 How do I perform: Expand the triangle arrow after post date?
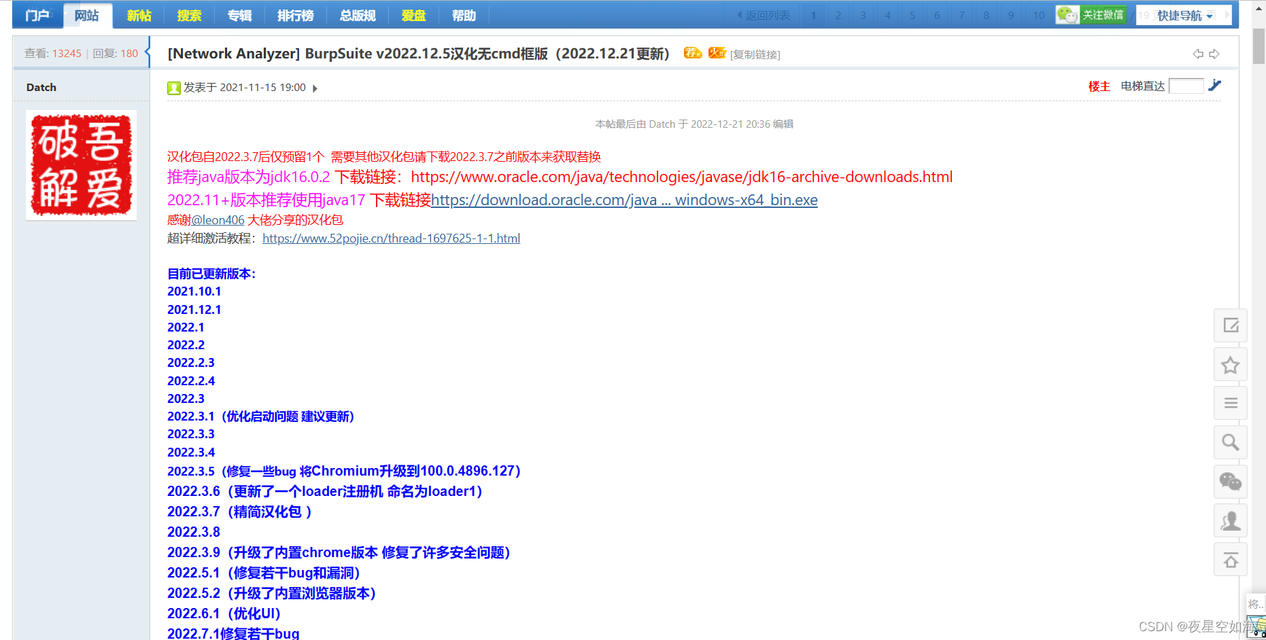pos(315,88)
